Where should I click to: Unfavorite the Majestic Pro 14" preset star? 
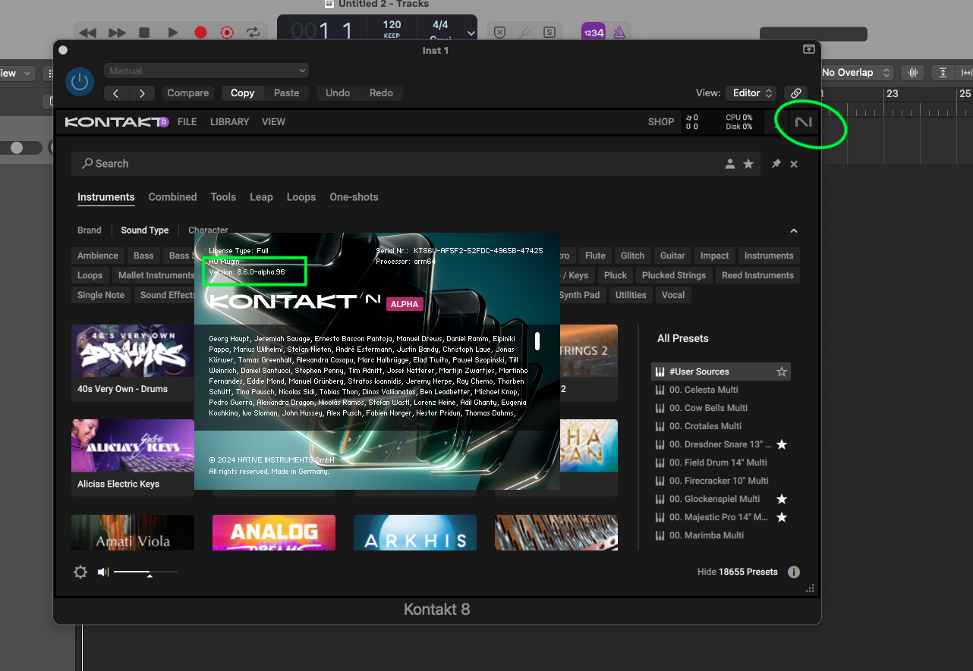(x=781, y=517)
